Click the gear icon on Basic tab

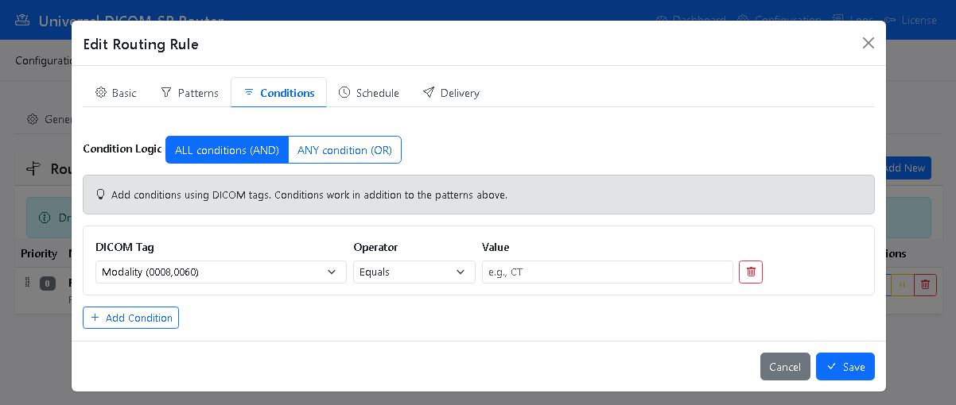[101, 93]
